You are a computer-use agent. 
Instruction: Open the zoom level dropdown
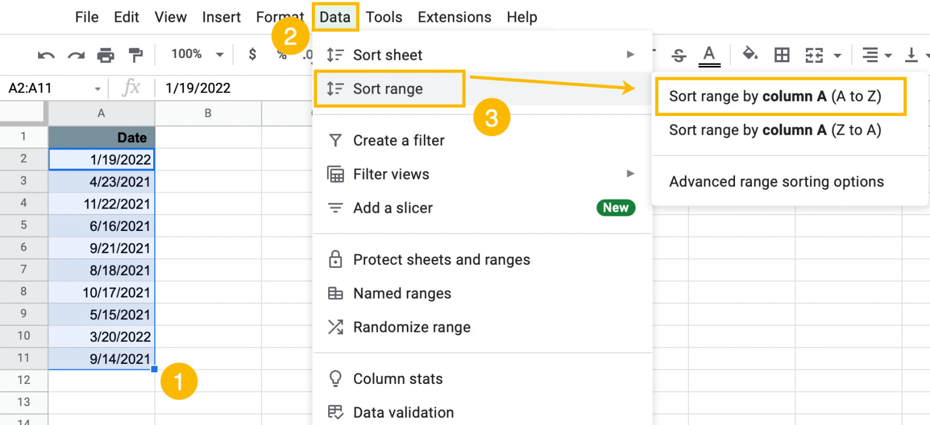click(x=195, y=54)
